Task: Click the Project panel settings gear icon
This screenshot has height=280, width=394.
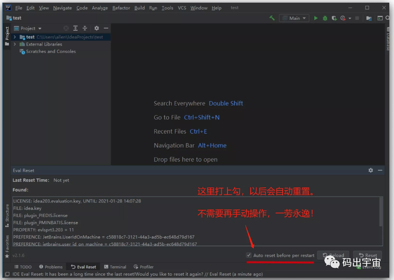Action: click(x=97, y=28)
